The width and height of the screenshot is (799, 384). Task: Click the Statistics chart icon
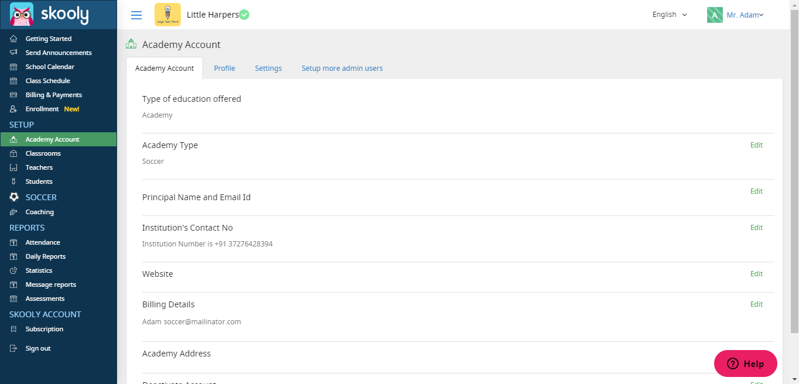(x=13, y=270)
